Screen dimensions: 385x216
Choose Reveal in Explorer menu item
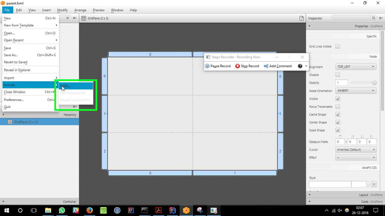[x=30, y=70]
